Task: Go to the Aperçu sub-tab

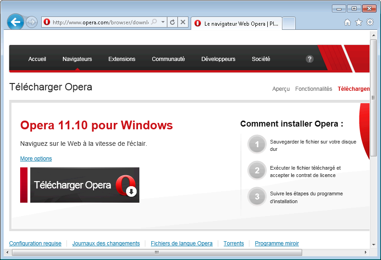Action: coord(281,89)
